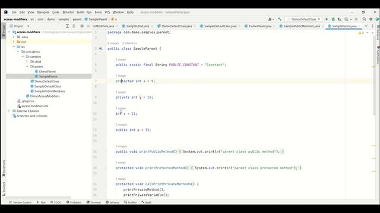Open the user account icon menu

271,19
